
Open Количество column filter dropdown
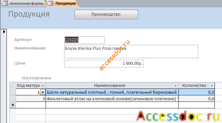click(x=212, y=86)
